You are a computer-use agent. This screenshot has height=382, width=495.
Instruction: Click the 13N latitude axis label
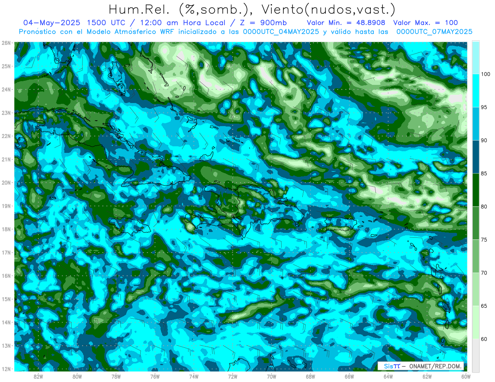[6, 345]
